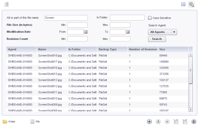The width and height of the screenshot is (199, 127).
Task: Click size value 59743
Action: coord(163,105)
